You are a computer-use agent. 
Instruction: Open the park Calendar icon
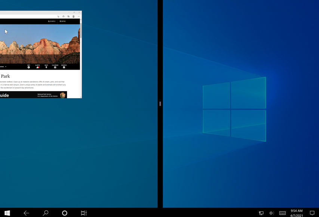pos(55,67)
